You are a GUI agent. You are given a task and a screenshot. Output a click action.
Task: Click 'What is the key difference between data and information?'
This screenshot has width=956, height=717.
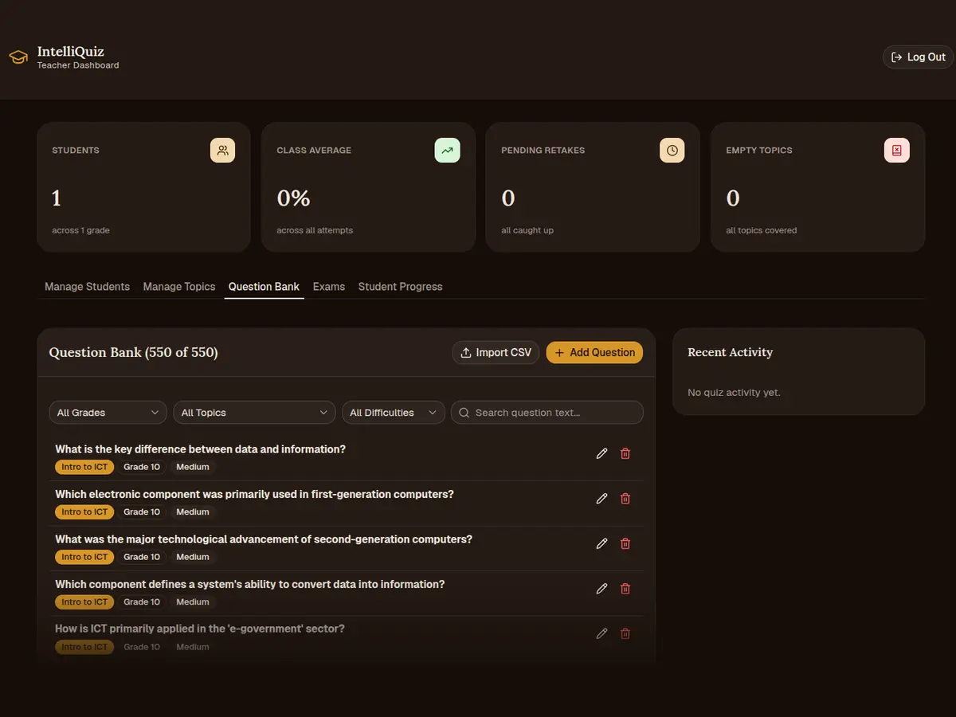click(x=200, y=449)
